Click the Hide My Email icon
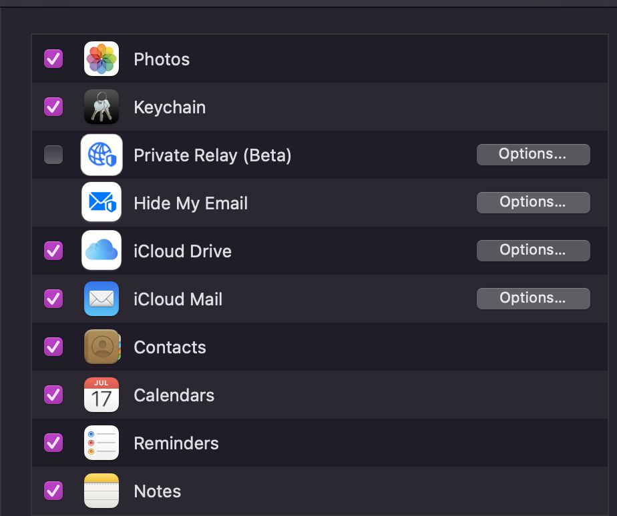617x516 pixels. (101, 202)
